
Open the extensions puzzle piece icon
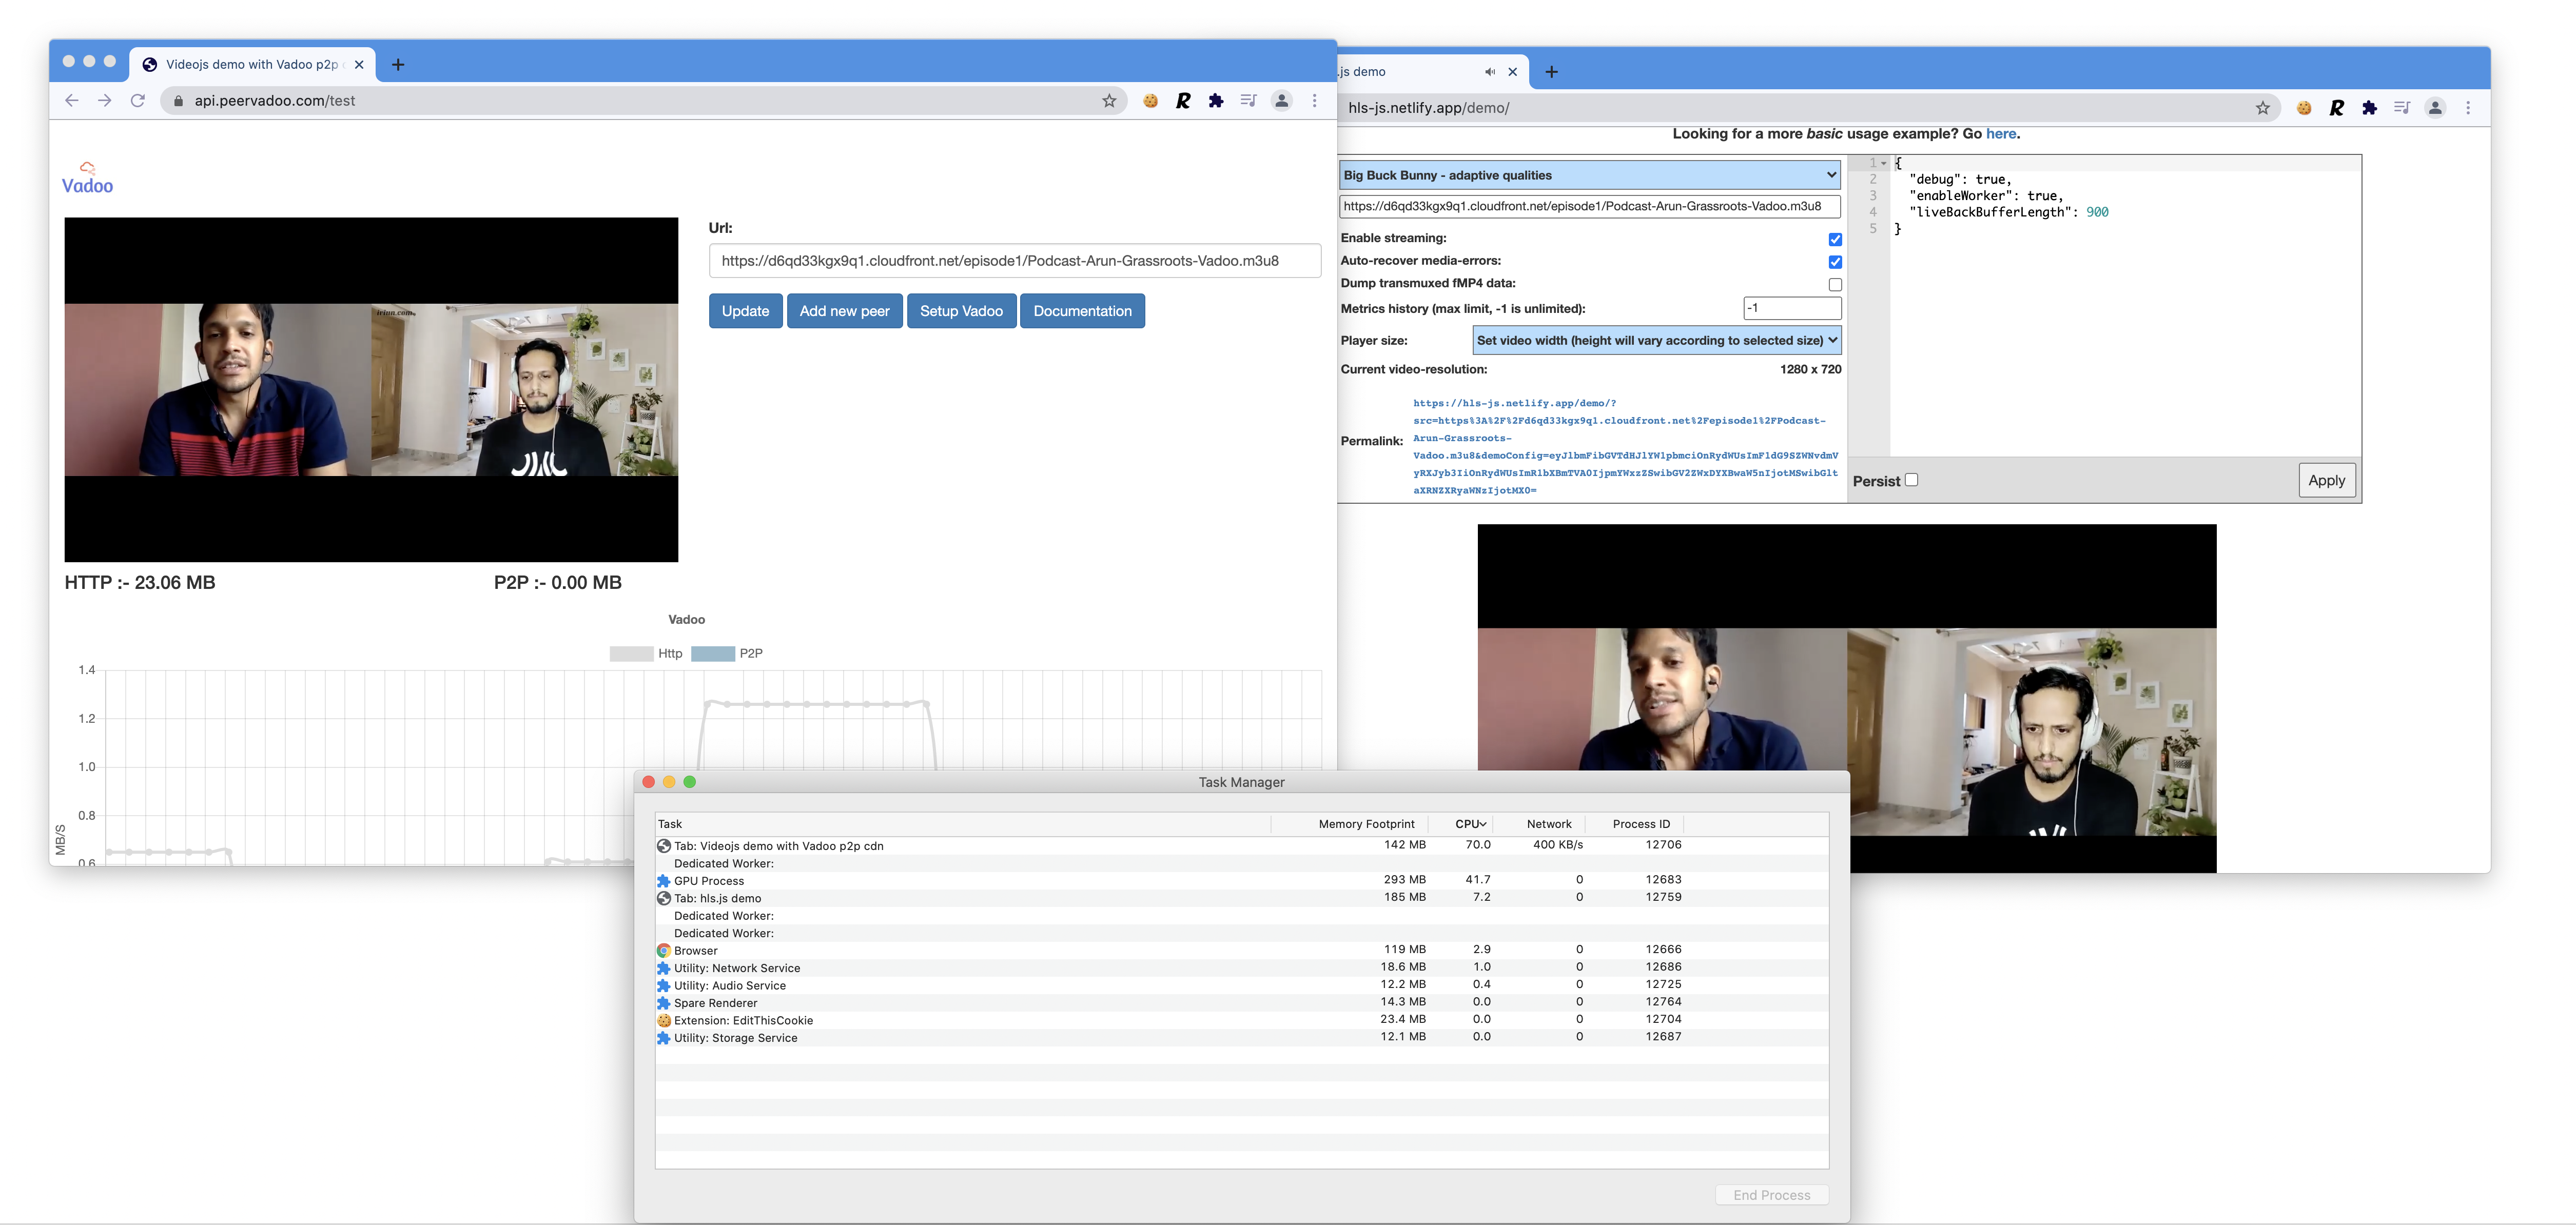pos(1216,100)
